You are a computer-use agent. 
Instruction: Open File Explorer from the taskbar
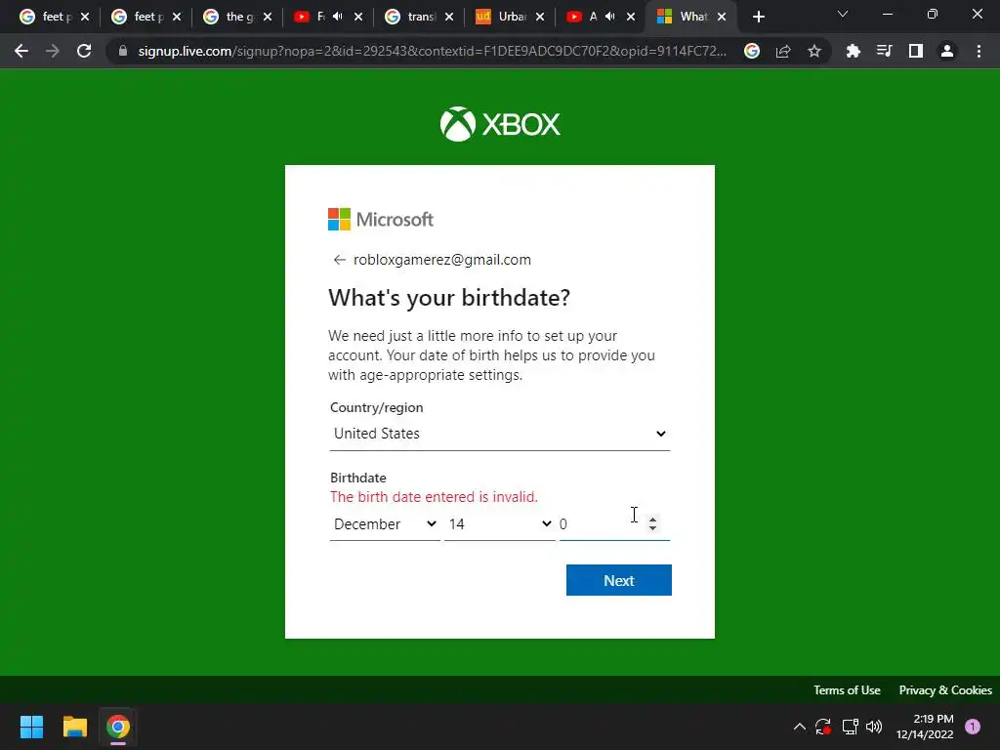point(74,727)
